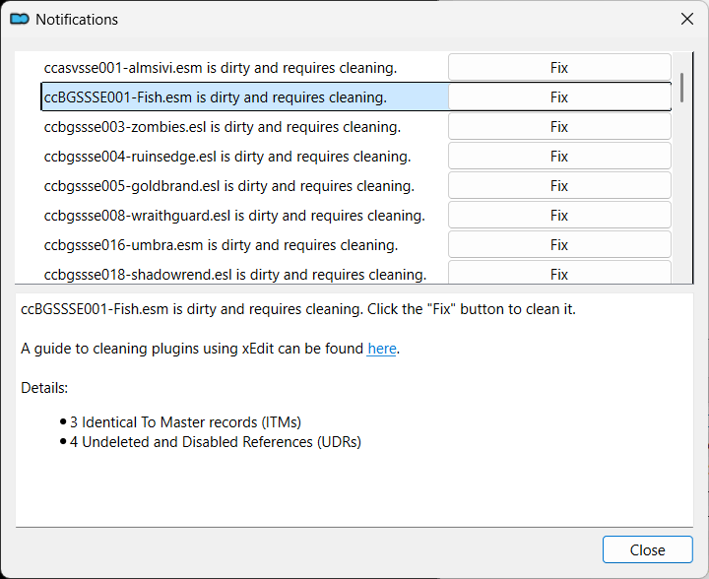Image resolution: width=709 pixels, height=579 pixels.
Task: Select the ccbgssse016-umbra.esm notification row
Action: 244,245
